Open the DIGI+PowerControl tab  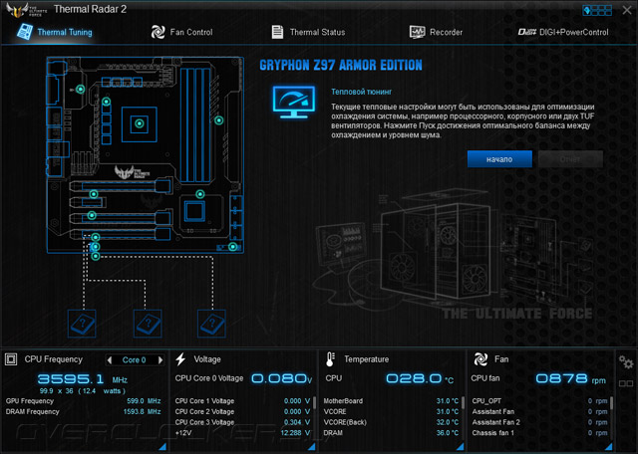(x=563, y=32)
